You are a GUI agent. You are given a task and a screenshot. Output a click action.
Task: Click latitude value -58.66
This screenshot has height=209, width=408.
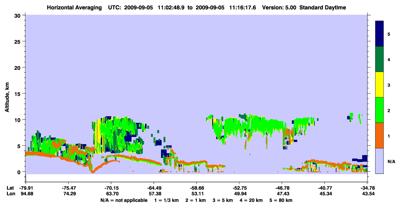(x=196, y=188)
